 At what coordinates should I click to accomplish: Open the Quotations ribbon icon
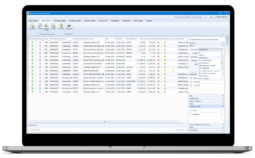(x=32, y=26)
